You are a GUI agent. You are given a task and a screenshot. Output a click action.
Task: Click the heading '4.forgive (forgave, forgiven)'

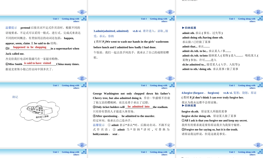[x=200, y=93]
